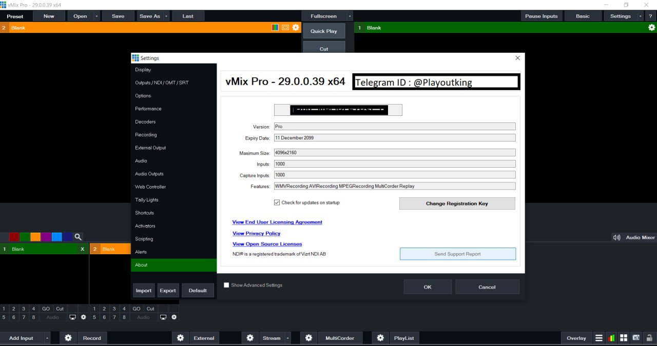Screen dimensions: 657x346
Task: Click the help question mark button
Action: (650, 16)
